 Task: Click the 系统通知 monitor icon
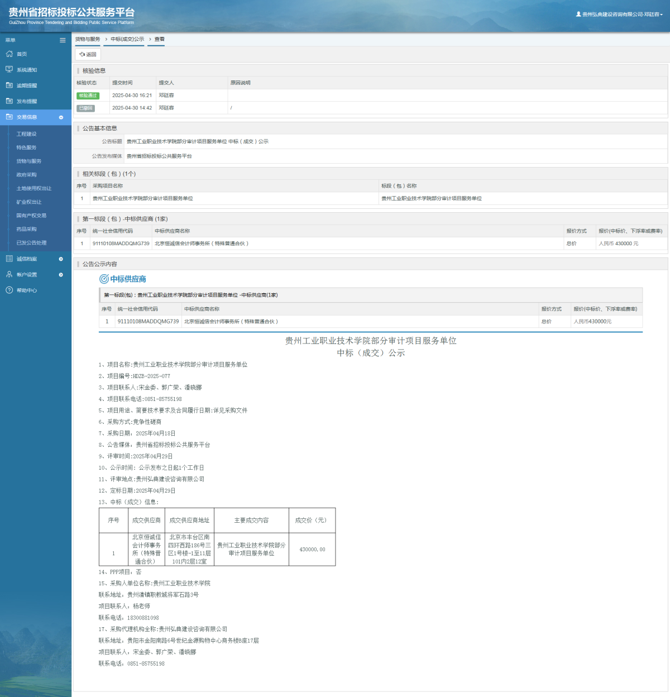click(9, 70)
